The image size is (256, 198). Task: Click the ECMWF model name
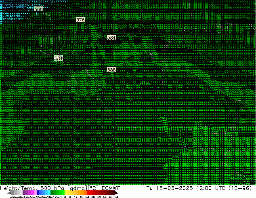[111, 188]
